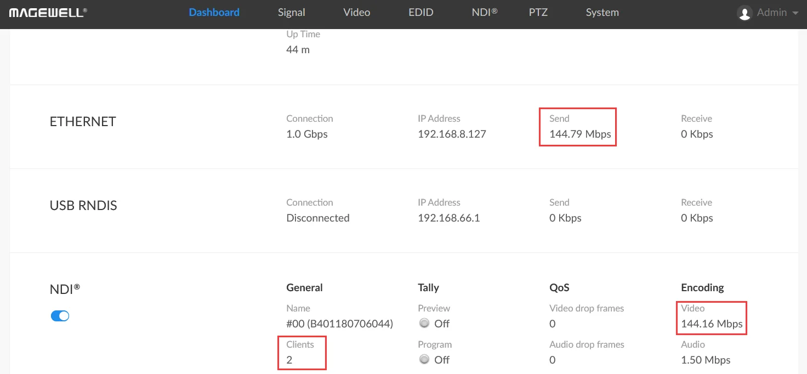Select the NDI name #00 (B401180706044)
This screenshot has height=374, width=807.
tap(340, 324)
